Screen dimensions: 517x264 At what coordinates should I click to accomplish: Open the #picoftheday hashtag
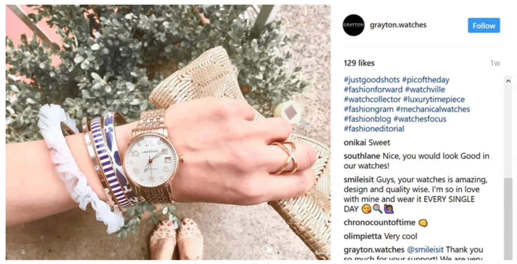(426, 80)
